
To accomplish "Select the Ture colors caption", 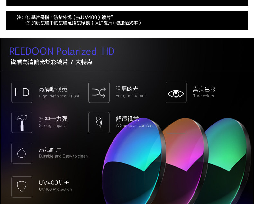I will (x=204, y=96).
